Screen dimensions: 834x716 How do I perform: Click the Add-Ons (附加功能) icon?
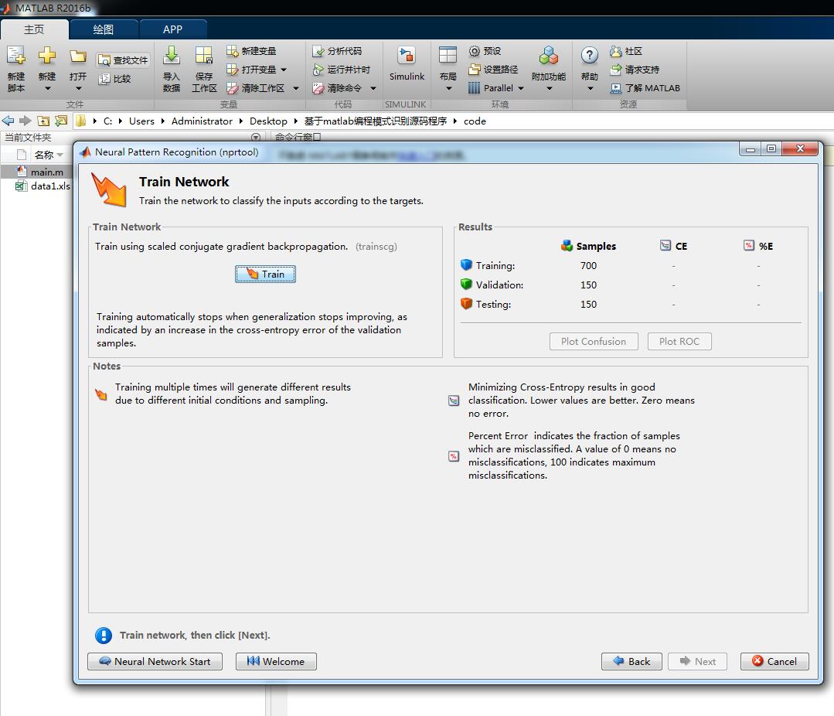tap(548, 56)
